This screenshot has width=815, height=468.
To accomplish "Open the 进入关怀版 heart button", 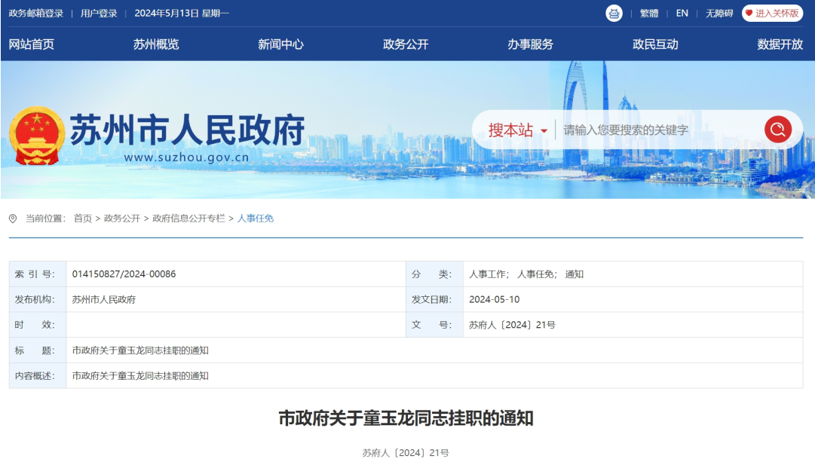I will coord(771,13).
